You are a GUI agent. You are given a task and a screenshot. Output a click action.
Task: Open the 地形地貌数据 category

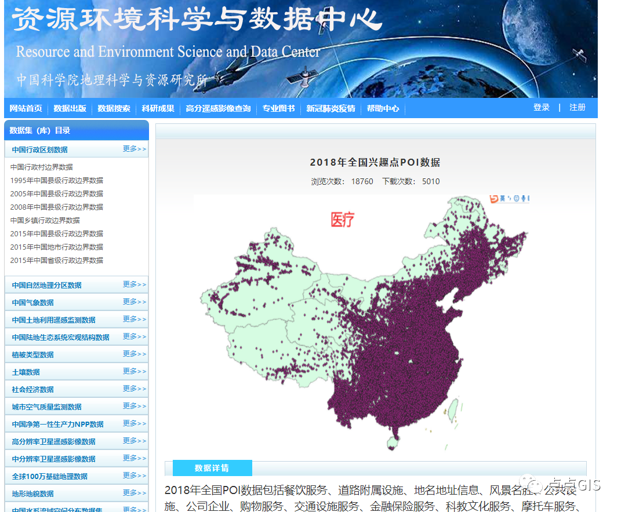(33, 494)
